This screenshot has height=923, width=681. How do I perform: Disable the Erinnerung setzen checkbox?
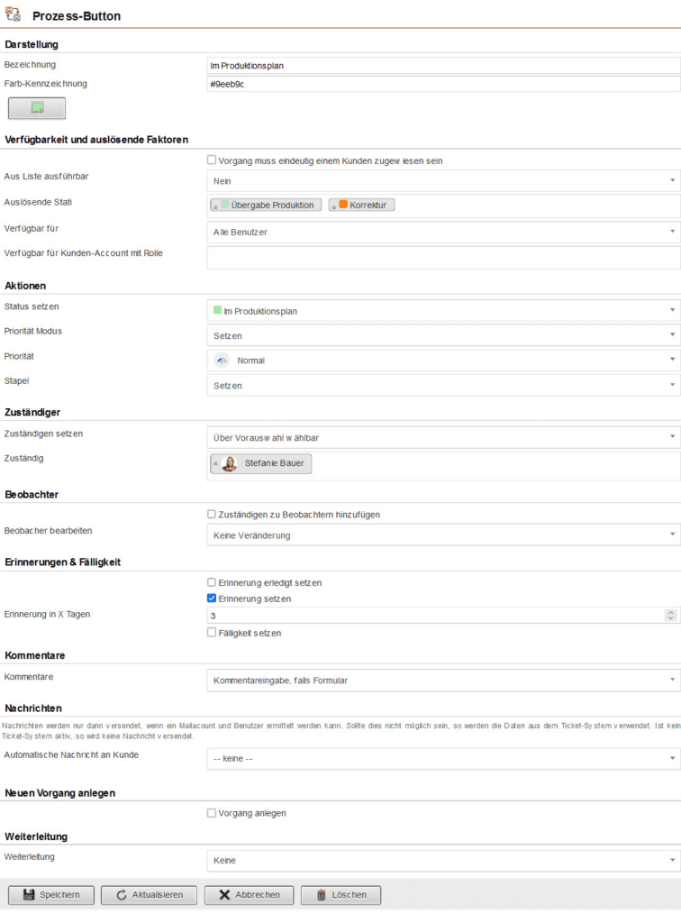[211, 599]
